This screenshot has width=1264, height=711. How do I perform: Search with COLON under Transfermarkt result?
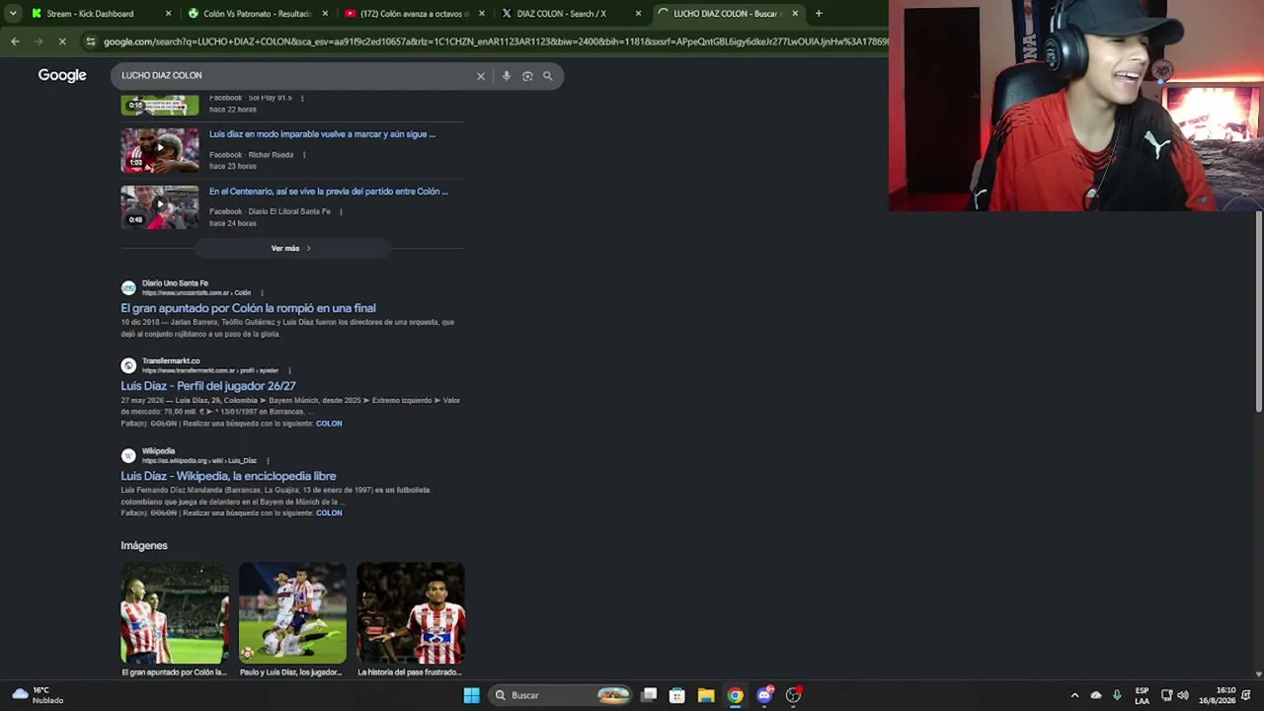coord(329,424)
